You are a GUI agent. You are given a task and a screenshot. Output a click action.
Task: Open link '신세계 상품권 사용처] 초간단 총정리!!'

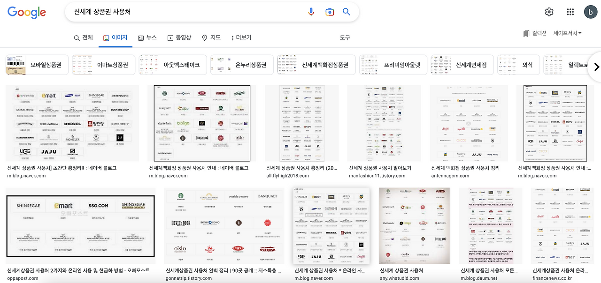click(61, 168)
